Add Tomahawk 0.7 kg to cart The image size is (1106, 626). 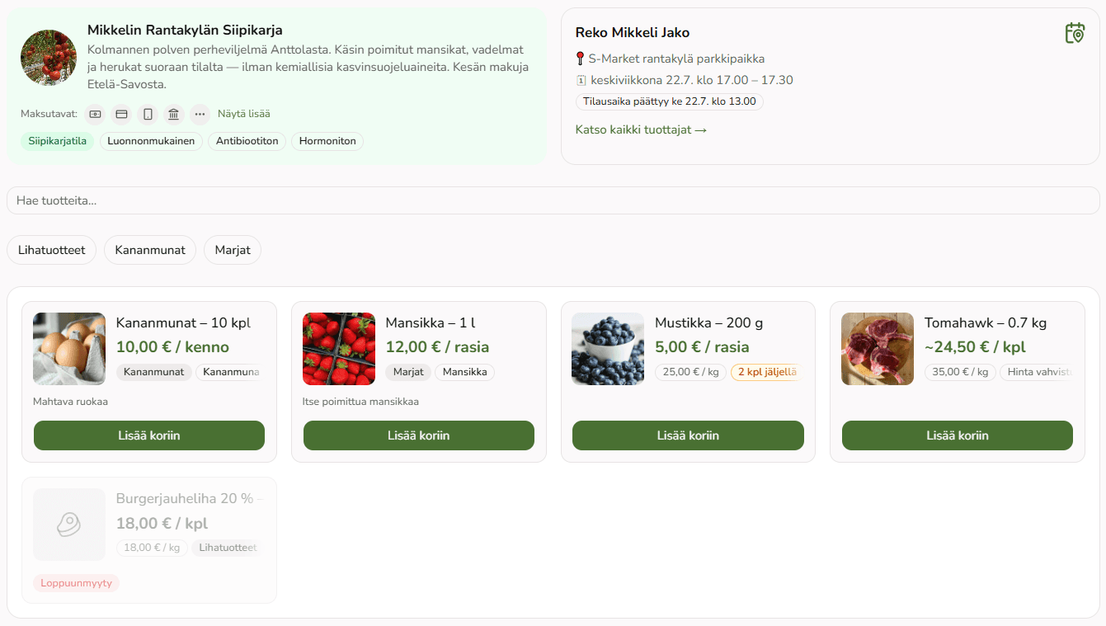point(958,435)
